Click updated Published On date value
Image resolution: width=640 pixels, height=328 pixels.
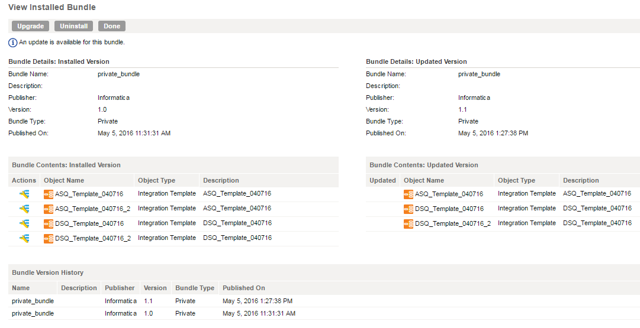[x=493, y=133]
